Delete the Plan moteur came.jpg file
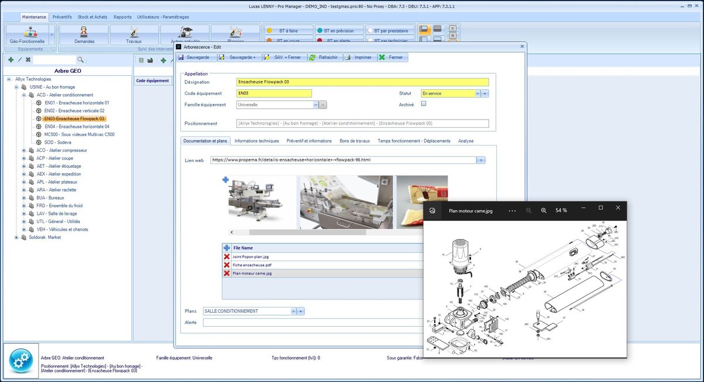Viewport: 704px width, 382px height. pos(226,273)
